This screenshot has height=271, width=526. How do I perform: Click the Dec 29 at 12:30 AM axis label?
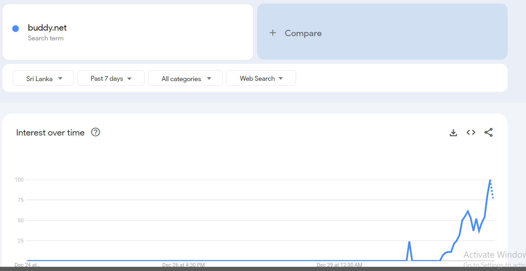point(340,265)
